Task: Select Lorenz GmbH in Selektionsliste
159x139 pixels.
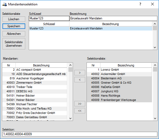Action: click(x=120, y=70)
